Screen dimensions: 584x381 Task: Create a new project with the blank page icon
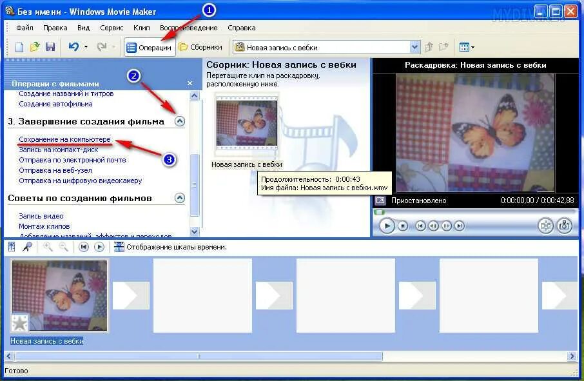[19, 47]
